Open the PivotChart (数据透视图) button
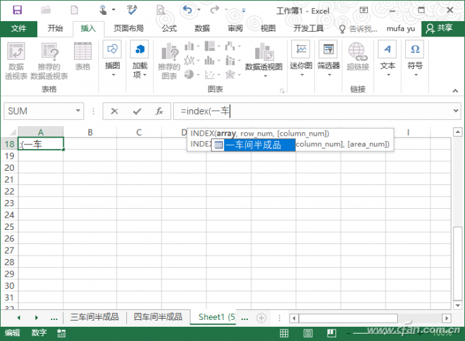This screenshot has width=465, height=341. [263, 60]
